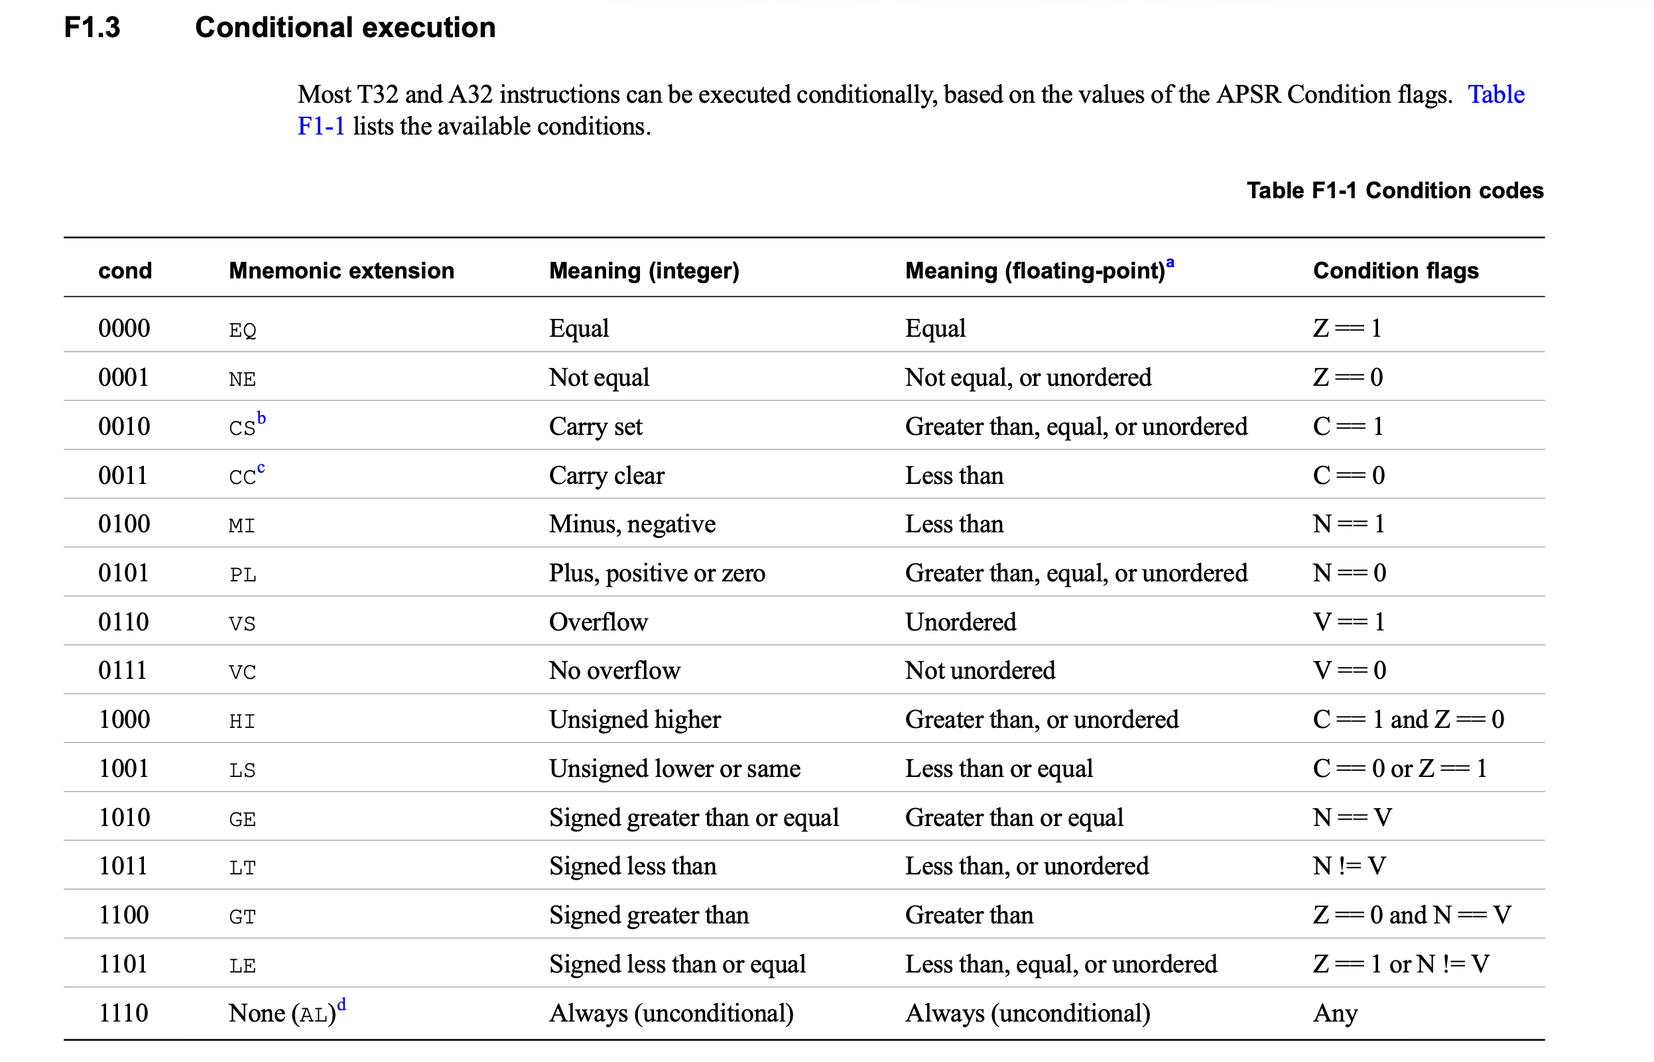1654x1062 pixels.
Task: Open footnote "d" after None (AL)
Action: click(x=342, y=1005)
